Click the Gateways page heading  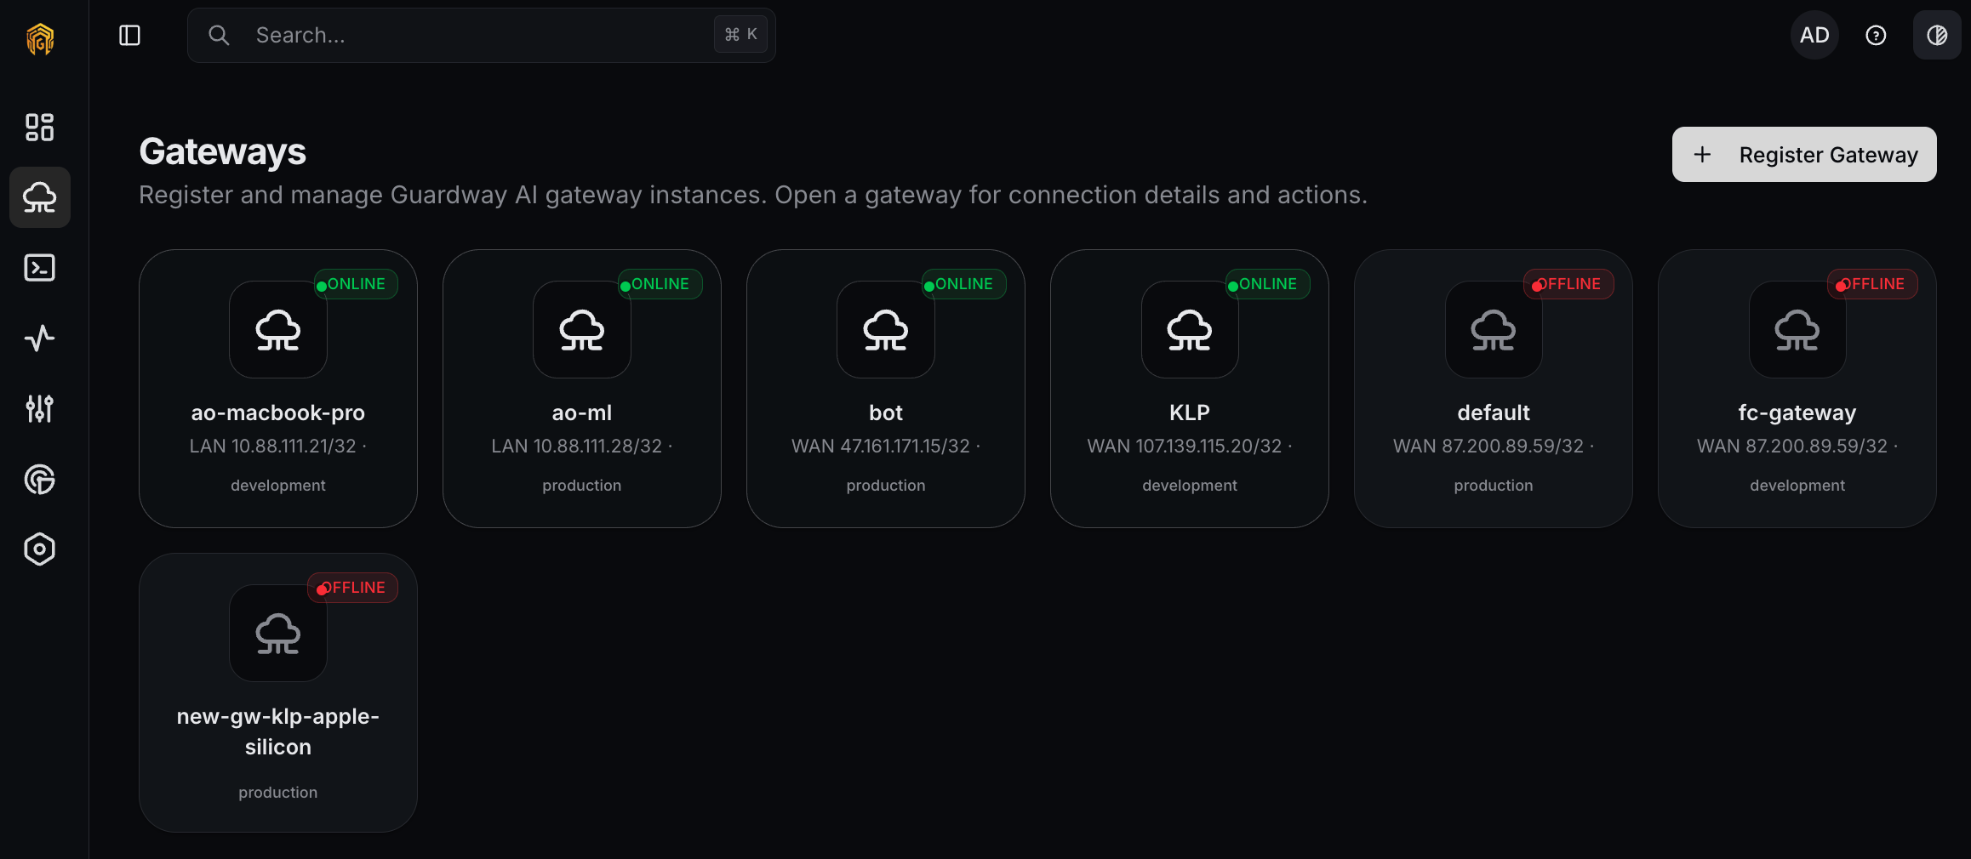(223, 152)
